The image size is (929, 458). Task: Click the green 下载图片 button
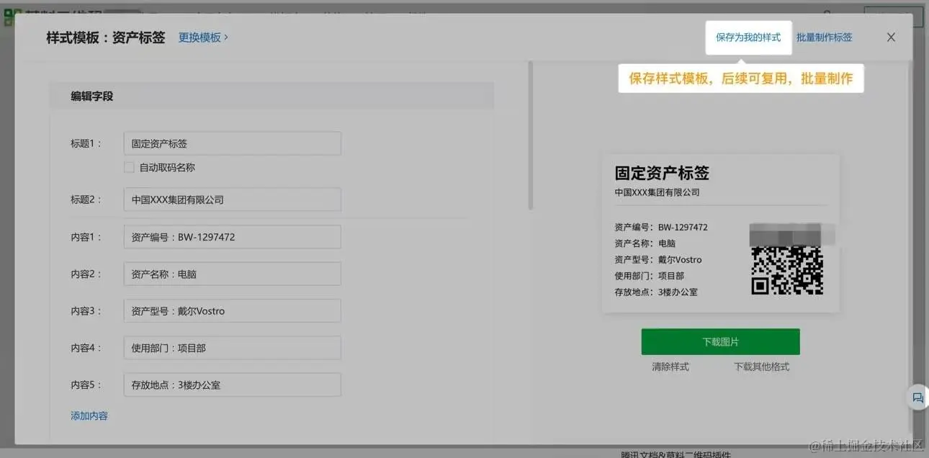coord(720,342)
